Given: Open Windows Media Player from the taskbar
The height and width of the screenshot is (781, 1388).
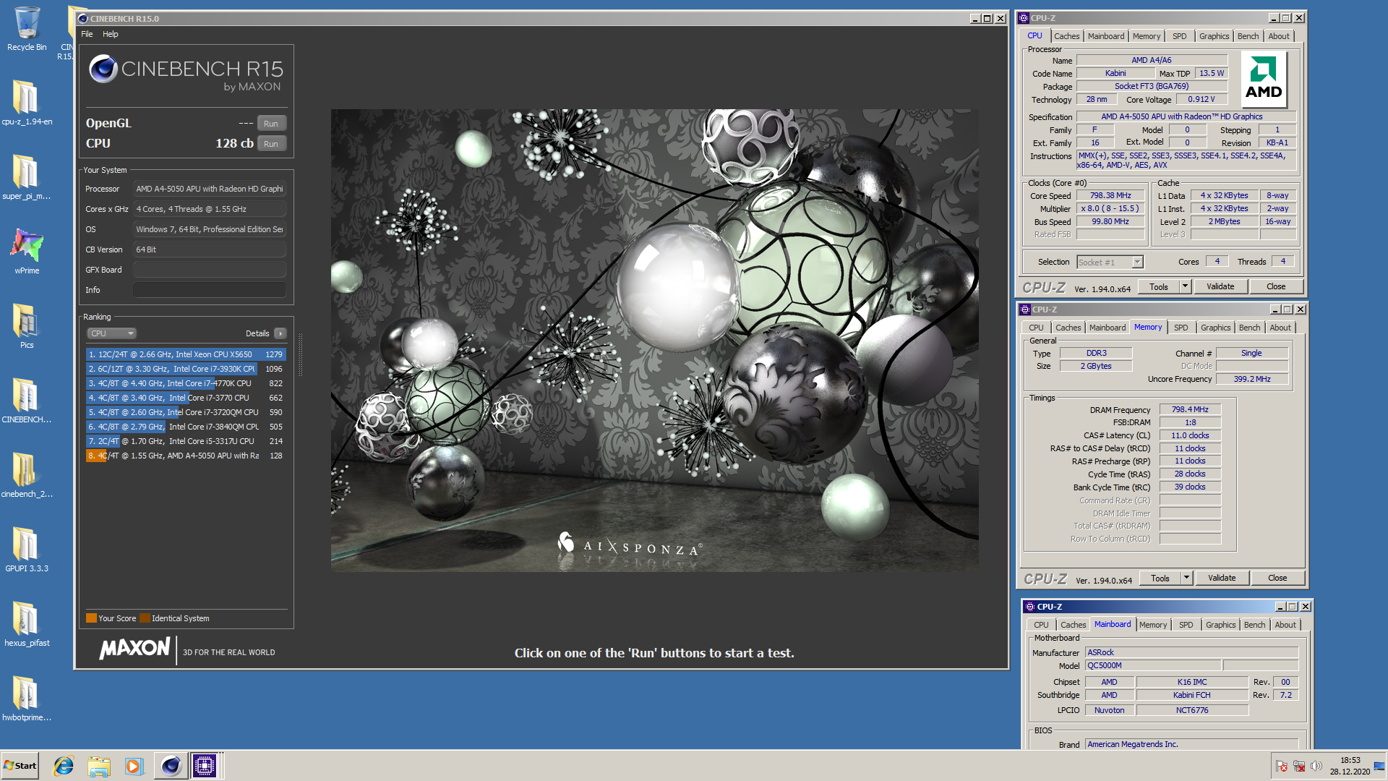Looking at the screenshot, I should click(134, 766).
